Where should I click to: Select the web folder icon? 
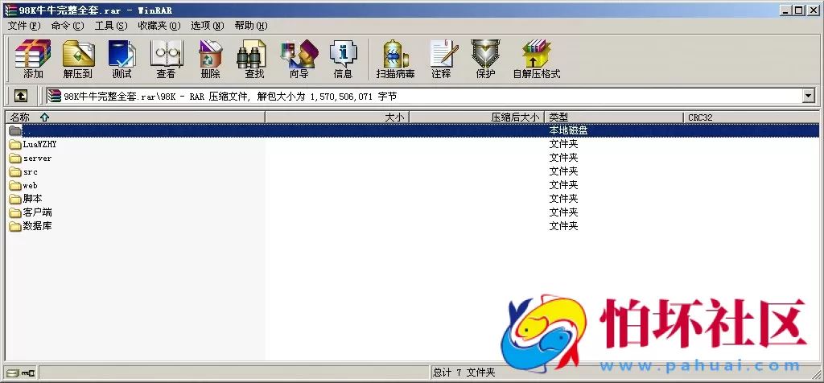point(15,185)
